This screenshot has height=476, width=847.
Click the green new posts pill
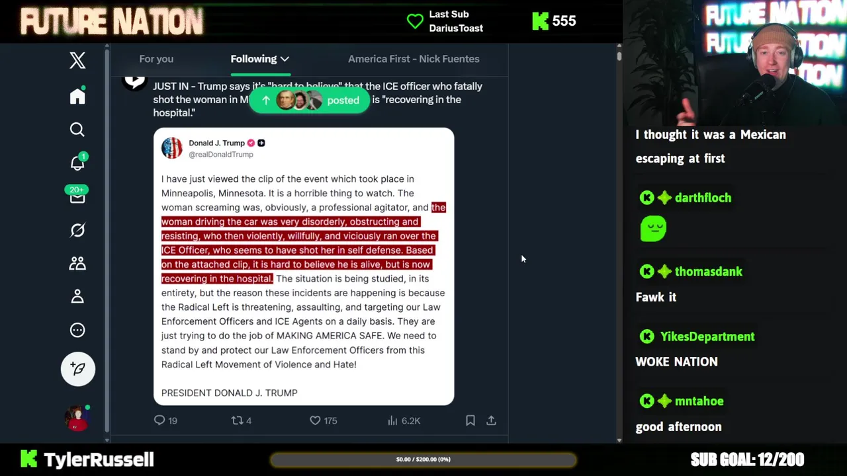[x=310, y=100]
